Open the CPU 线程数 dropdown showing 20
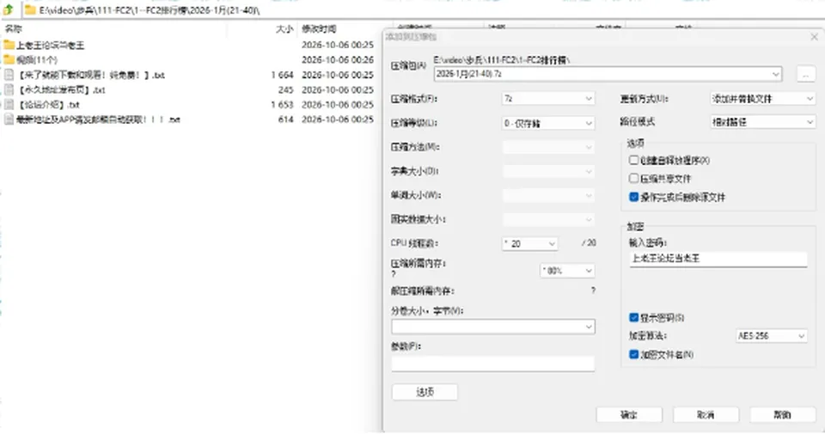825x434 pixels. pos(530,243)
